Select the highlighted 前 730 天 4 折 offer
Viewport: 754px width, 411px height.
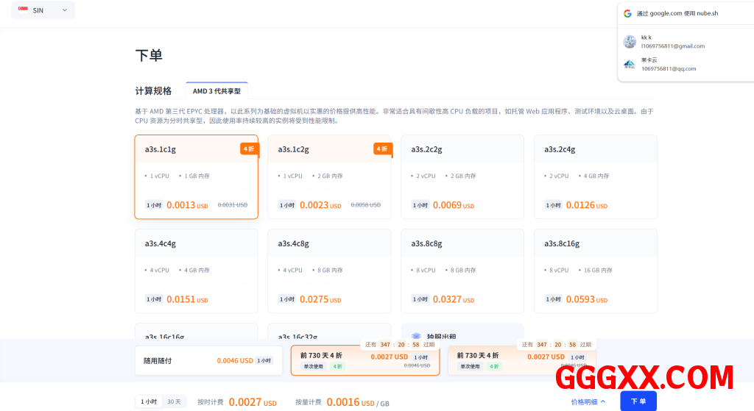tap(356, 360)
